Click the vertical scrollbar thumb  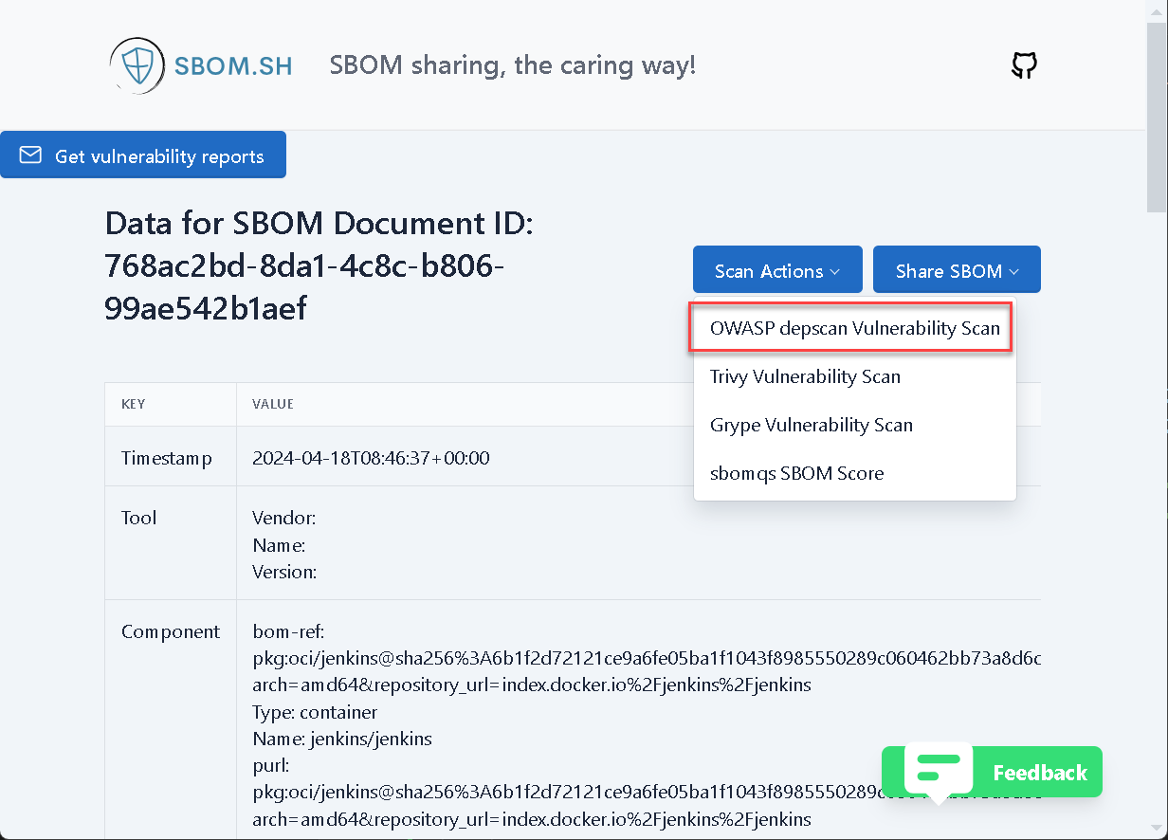pos(1157,114)
